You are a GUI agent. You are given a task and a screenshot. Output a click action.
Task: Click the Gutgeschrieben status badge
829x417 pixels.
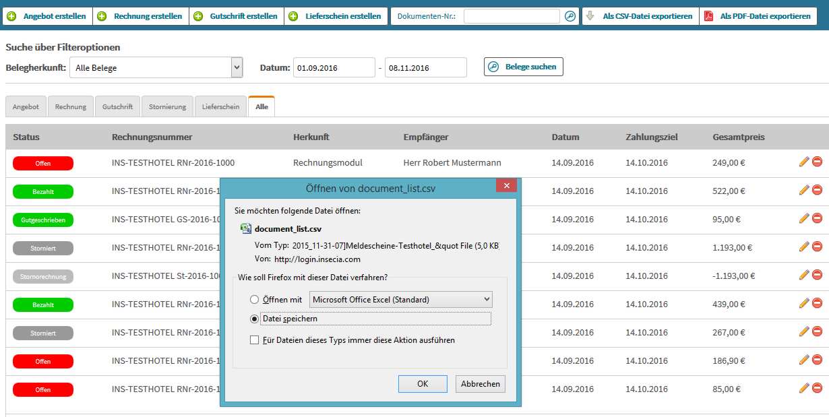pyautogui.click(x=43, y=220)
